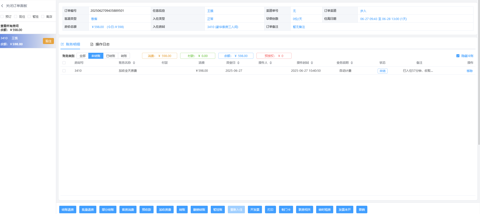Click 制门卡 button
Image resolution: width=480 pixels, height=214 pixels.
[286, 209]
